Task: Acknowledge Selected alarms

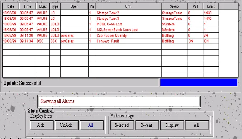Action: [122, 125]
